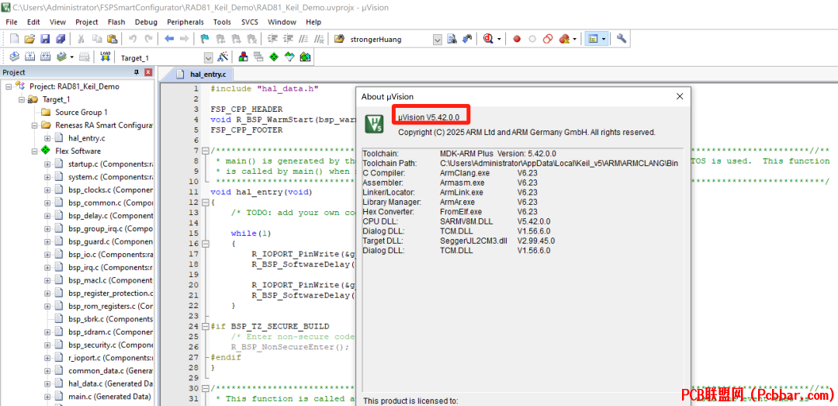Click the 'Segger\JL2CM3.dll' Target DLL entry
The width and height of the screenshot is (838, 406).
point(473,241)
